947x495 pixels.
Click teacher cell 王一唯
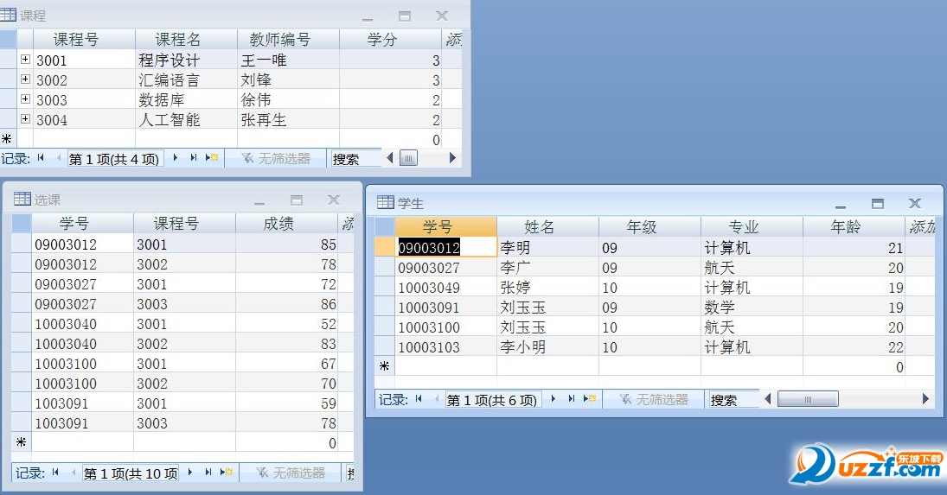click(x=288, y=60)
